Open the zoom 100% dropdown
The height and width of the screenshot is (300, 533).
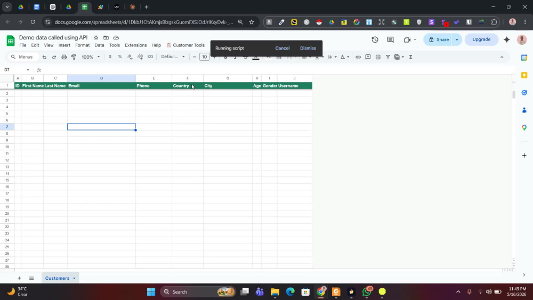[x=91, y=56]
